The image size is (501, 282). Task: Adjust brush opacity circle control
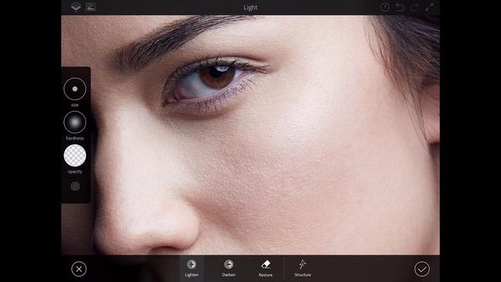coord(75,155)
